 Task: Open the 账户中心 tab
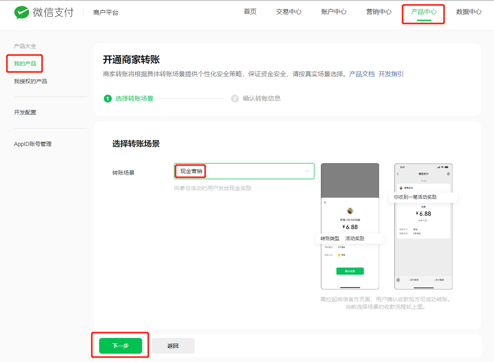pyautogui.click(x=334, y=12)
